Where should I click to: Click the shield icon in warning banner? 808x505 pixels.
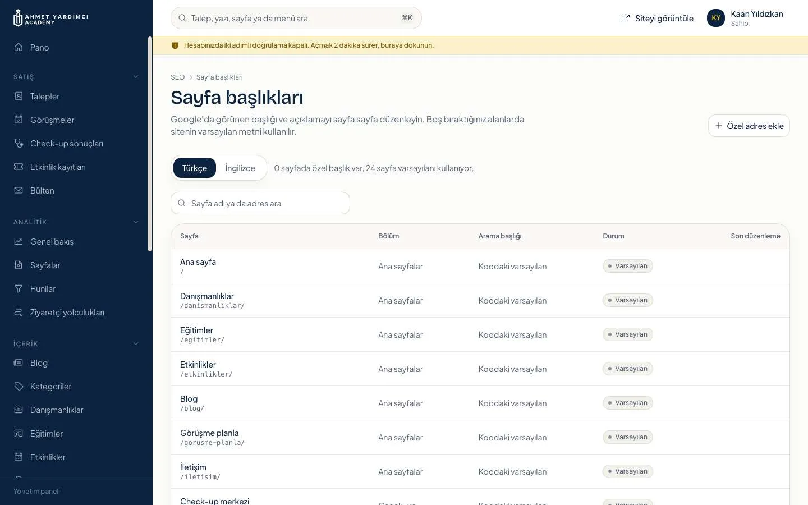(x=175, y=45)
